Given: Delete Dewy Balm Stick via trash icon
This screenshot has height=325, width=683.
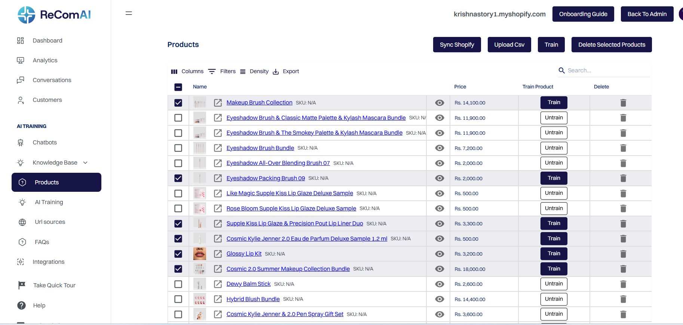Looking at the screenshot, I should tap(623, 284).
